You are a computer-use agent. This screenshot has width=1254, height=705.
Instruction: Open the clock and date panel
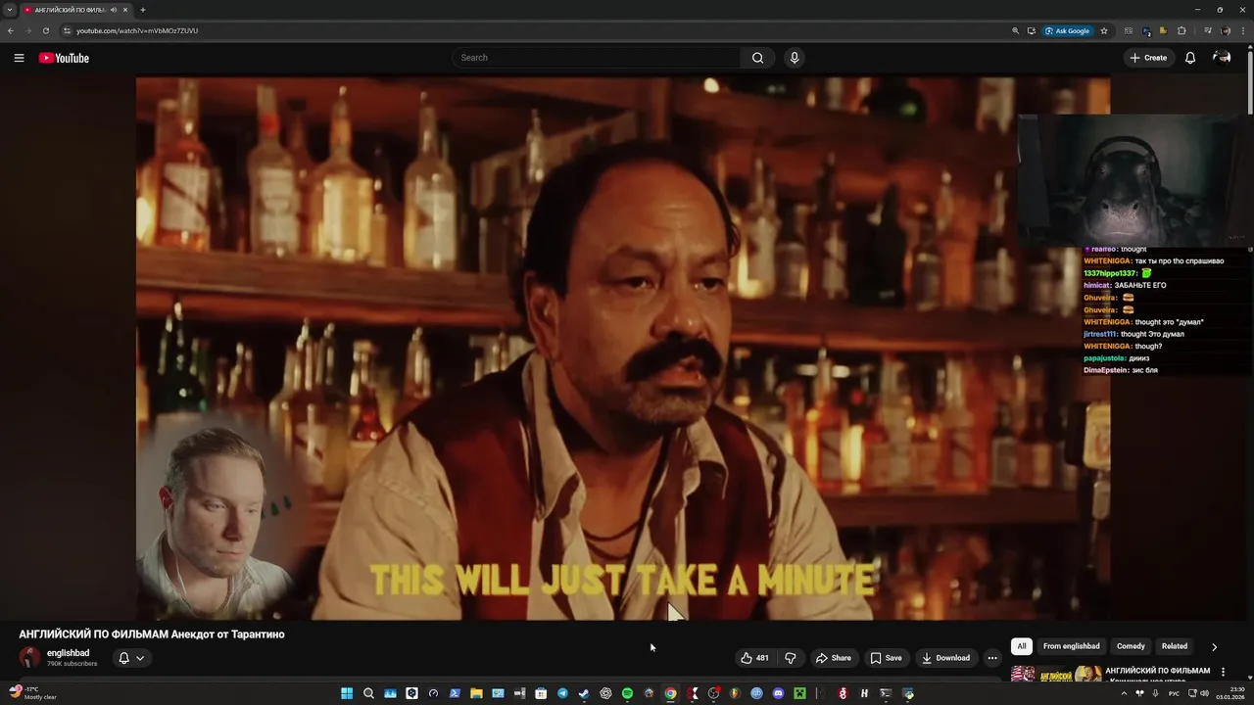click(x=1229, y=693)
